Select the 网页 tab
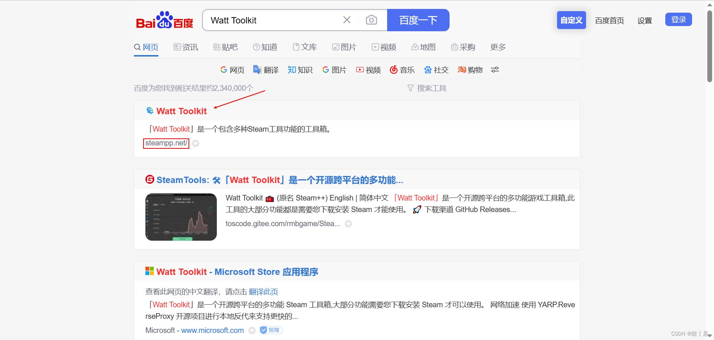Screen dimensions: 714x340 point(146,47)
